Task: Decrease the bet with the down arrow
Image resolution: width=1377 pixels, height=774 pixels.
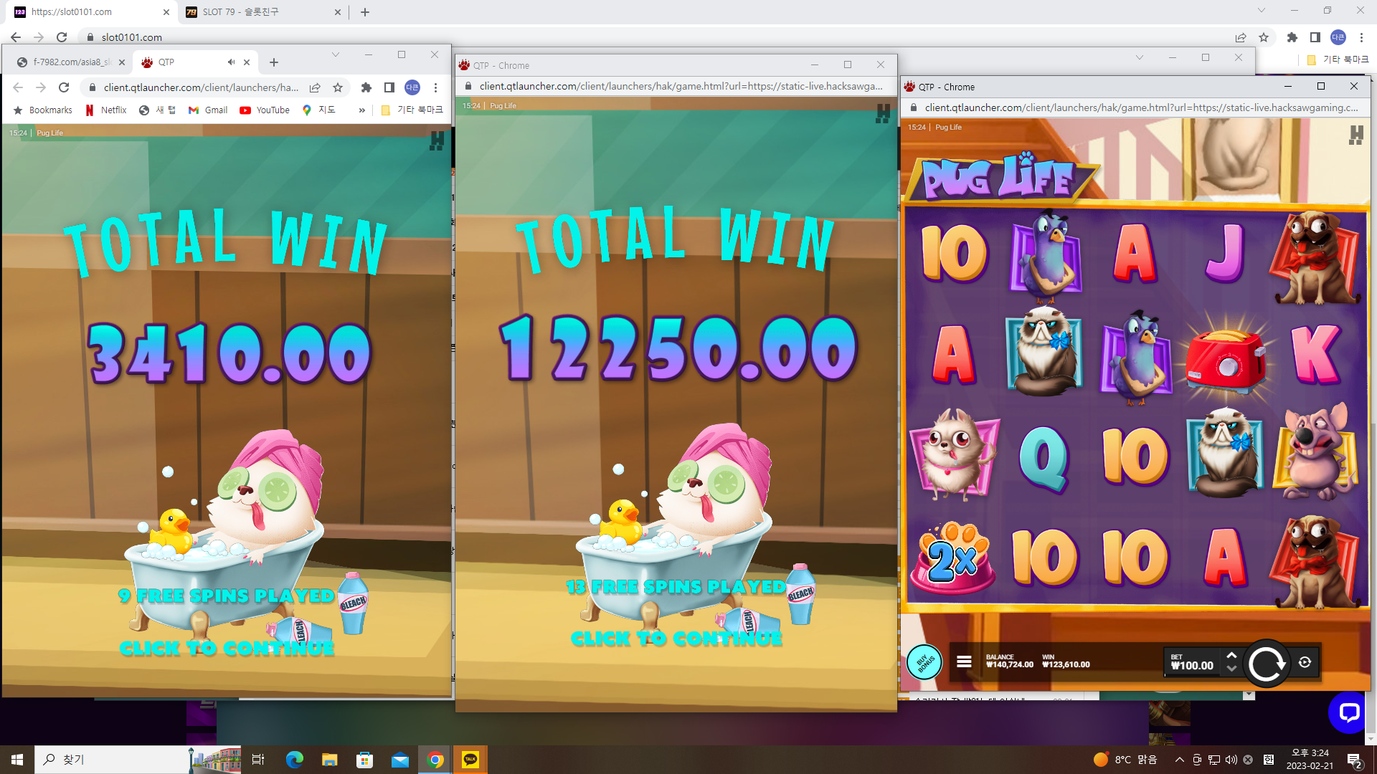Action: click(1231, 669)
